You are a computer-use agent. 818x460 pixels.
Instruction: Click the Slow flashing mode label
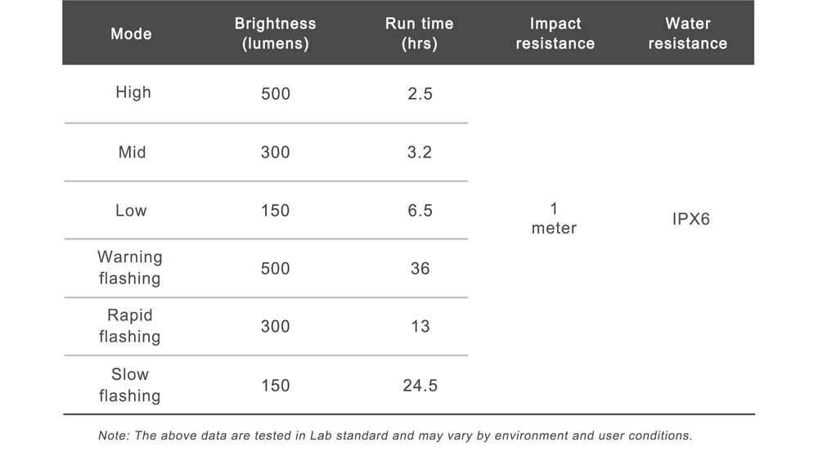[130, 385]
